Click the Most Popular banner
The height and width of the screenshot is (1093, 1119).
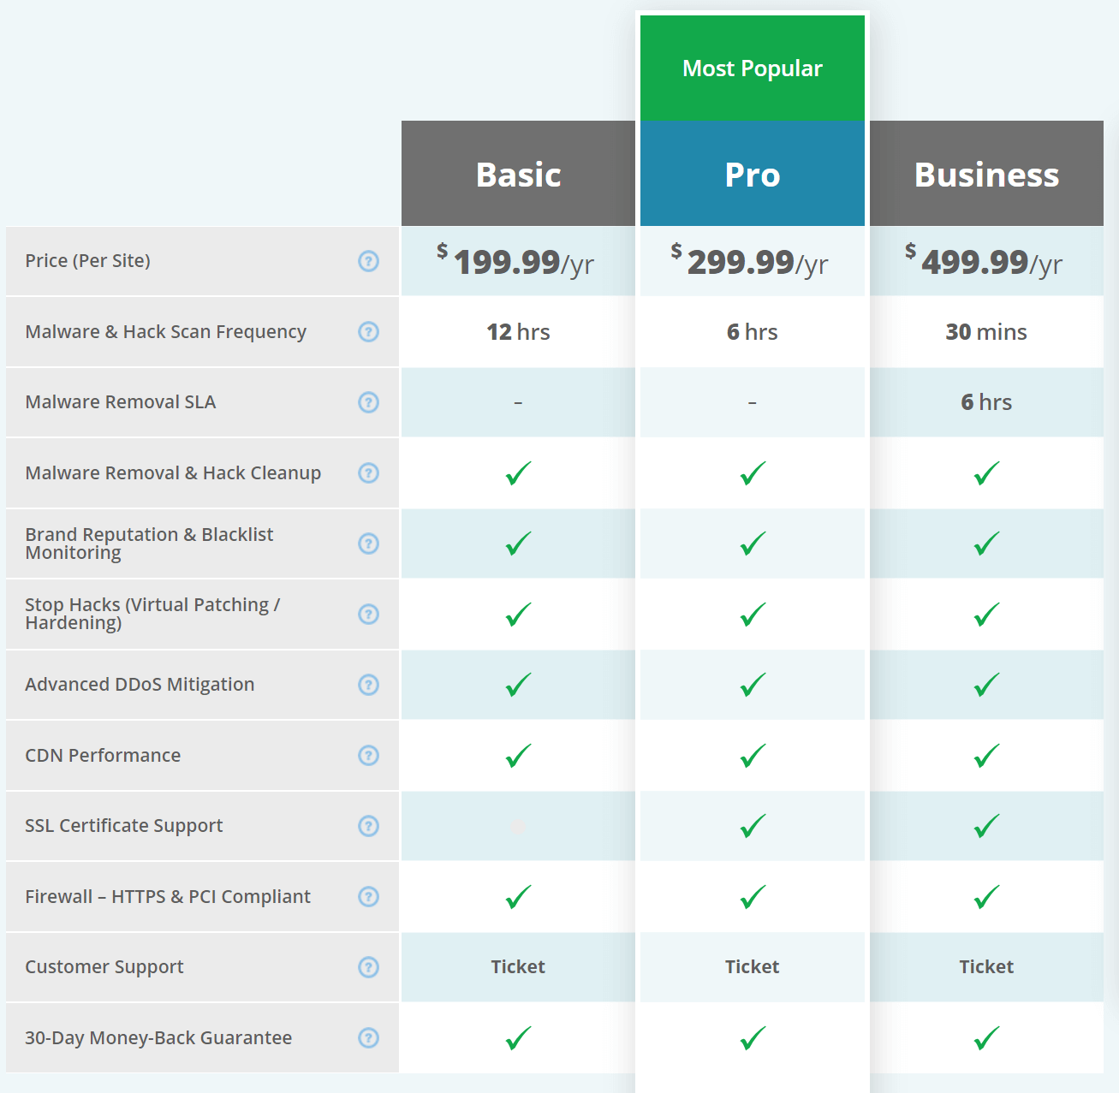(x=753, y=68)
